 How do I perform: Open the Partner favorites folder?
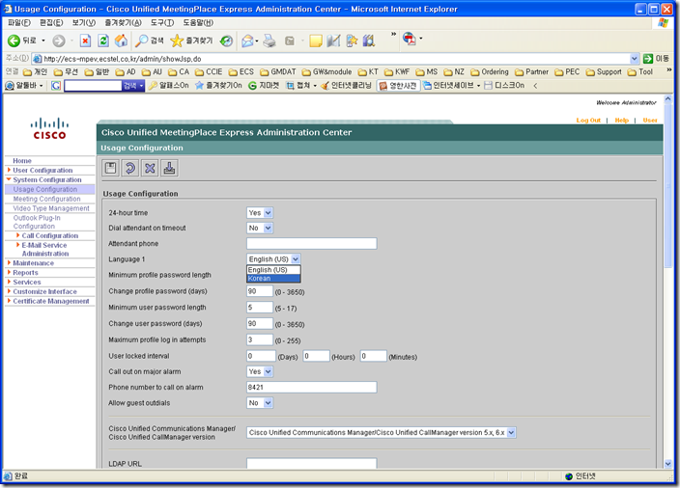(531, 72)
